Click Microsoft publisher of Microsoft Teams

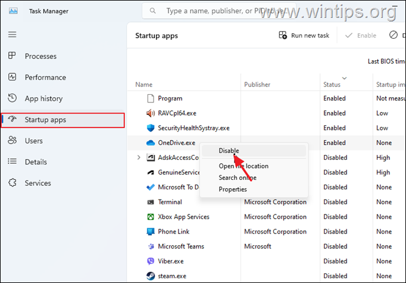tap(258, 246)
